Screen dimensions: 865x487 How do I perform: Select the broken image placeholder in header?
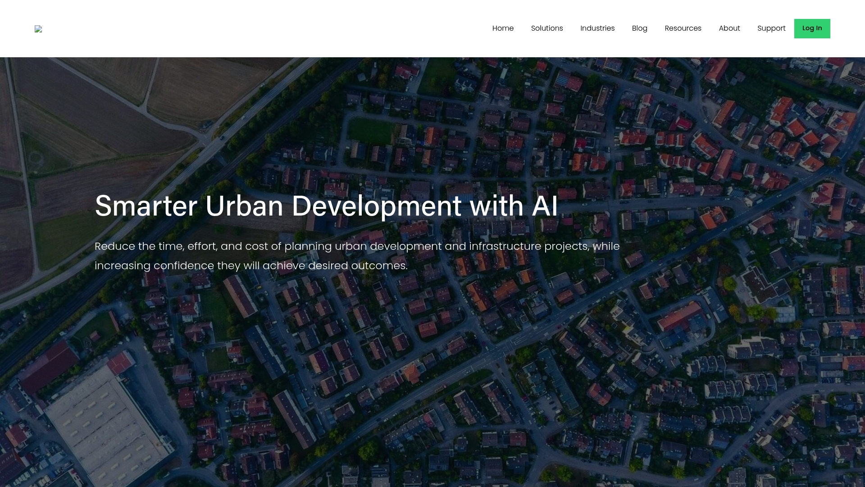coord(38,28)
